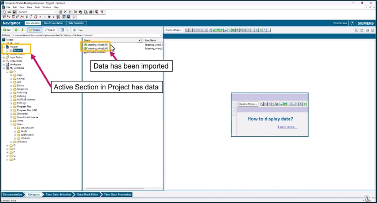Open the Tools menu
Screen dimensions: 377x203
click(x=37, y=7)
